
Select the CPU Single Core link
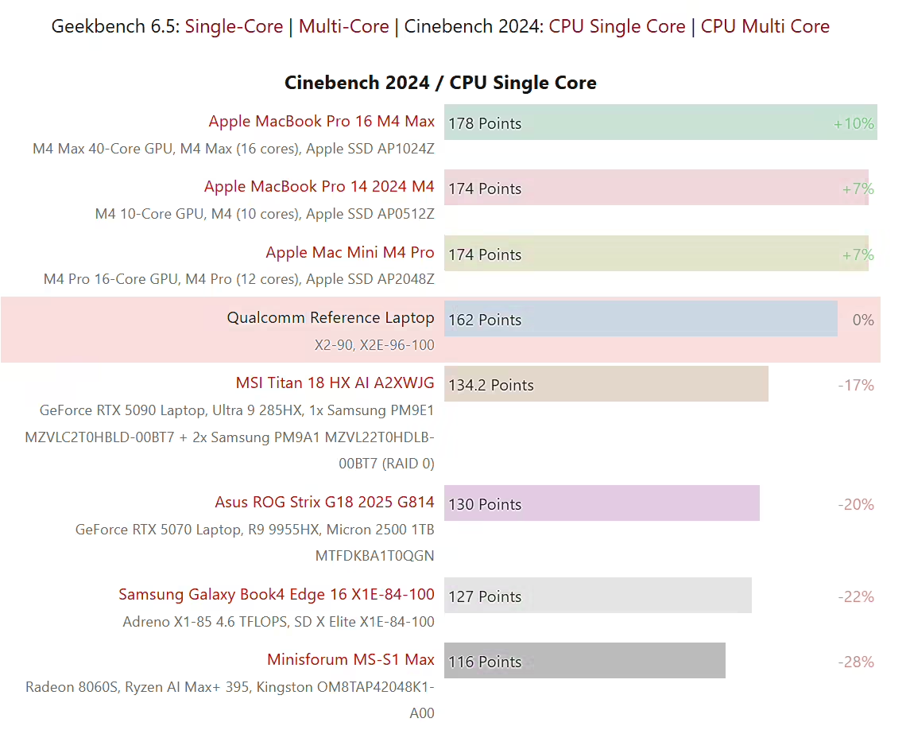pos(617,26)
